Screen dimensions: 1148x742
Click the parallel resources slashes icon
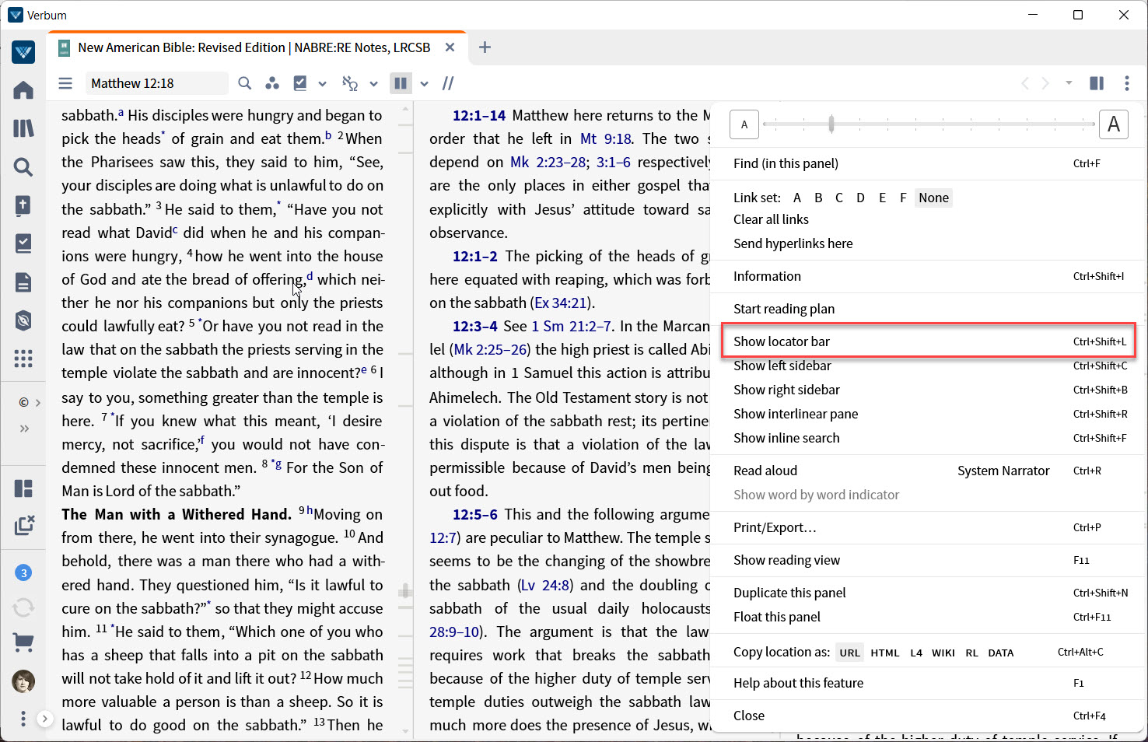448,83
